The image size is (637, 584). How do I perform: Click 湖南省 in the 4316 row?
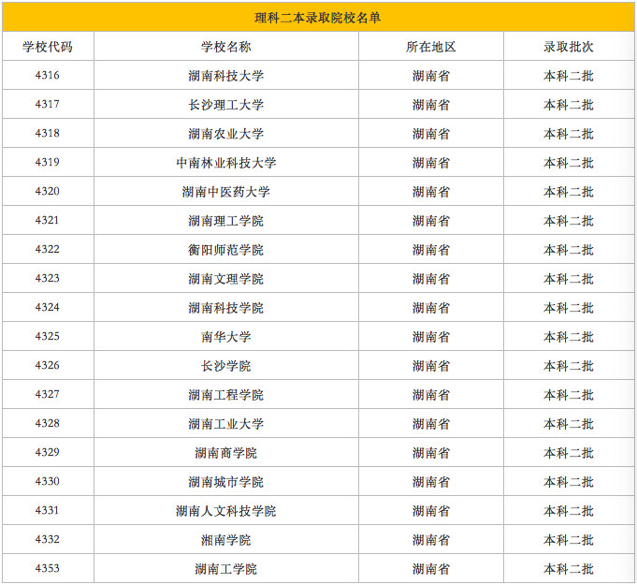[430, 76]
